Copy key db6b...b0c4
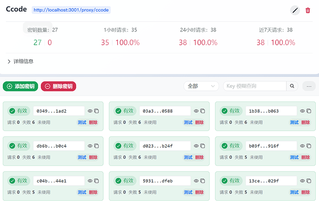319x204 pixels. pyautogui.click(x=97, y=146)
